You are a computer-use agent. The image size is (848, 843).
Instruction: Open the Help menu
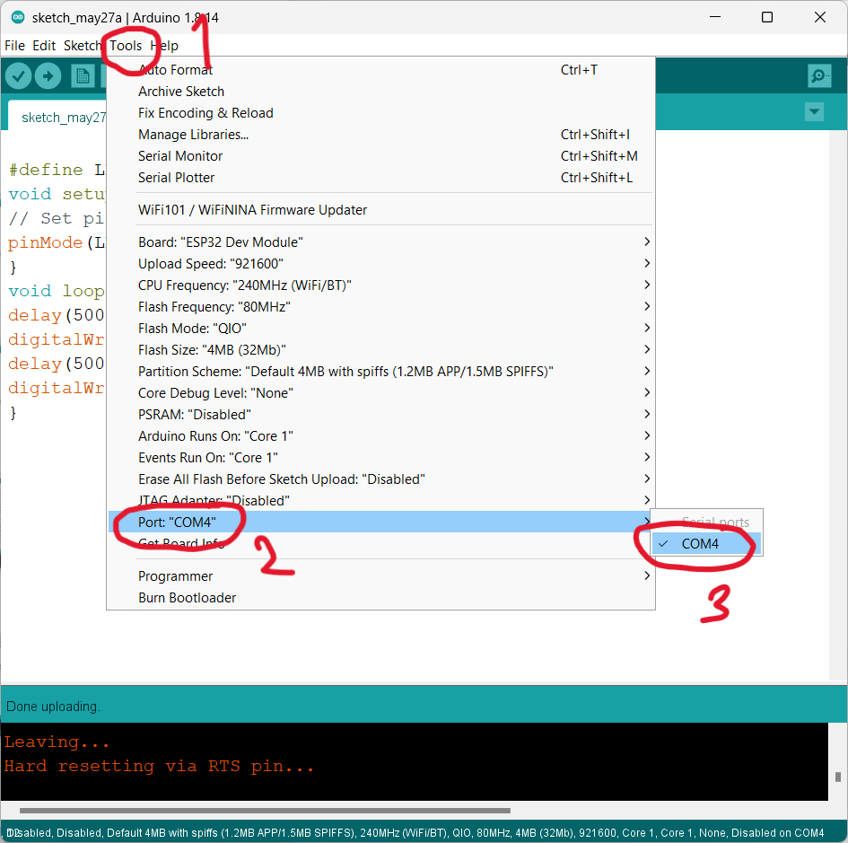click(164, 46)
